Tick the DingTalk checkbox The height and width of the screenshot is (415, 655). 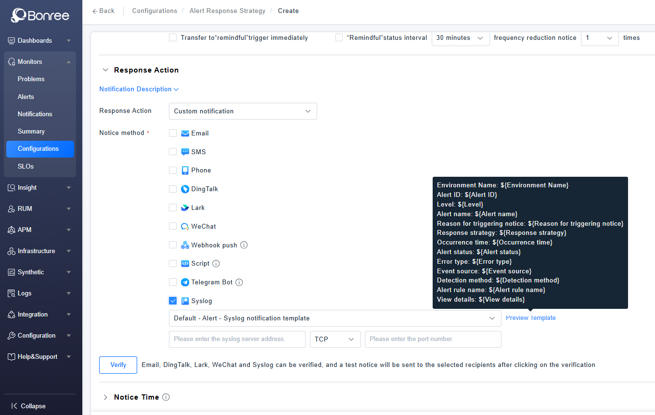tap(173, 189)
